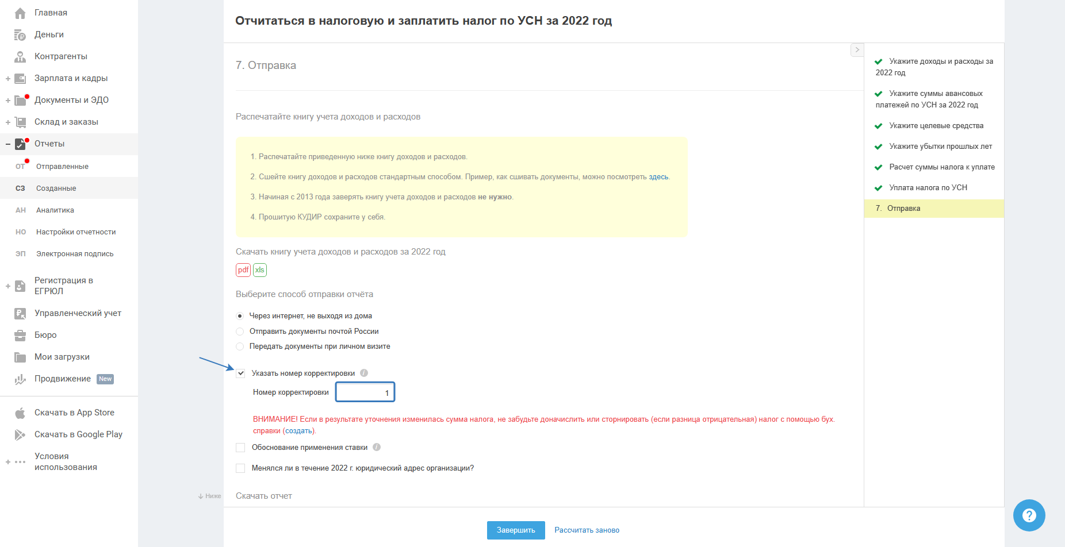The width and height of the screenshot is (1065, 547).
Task: Open 'Созданные' reports submenu item
Action: 56,188
